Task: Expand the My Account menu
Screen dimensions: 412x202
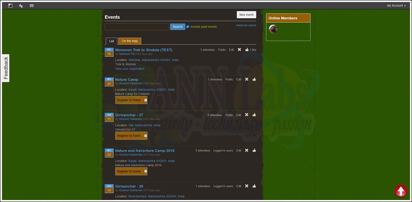Action: coord(396,6)
